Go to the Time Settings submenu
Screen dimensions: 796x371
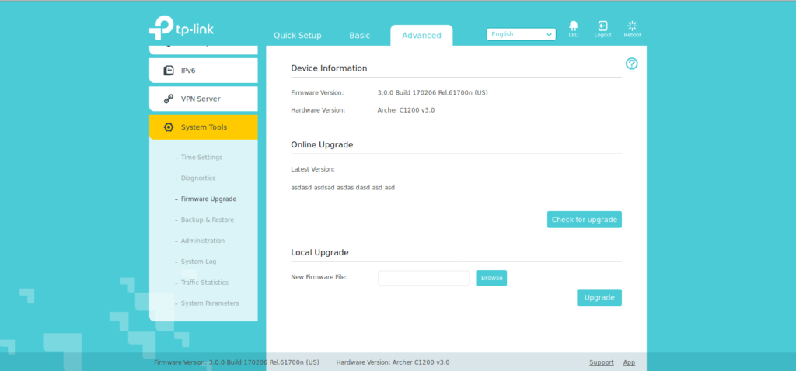[201, 158]
